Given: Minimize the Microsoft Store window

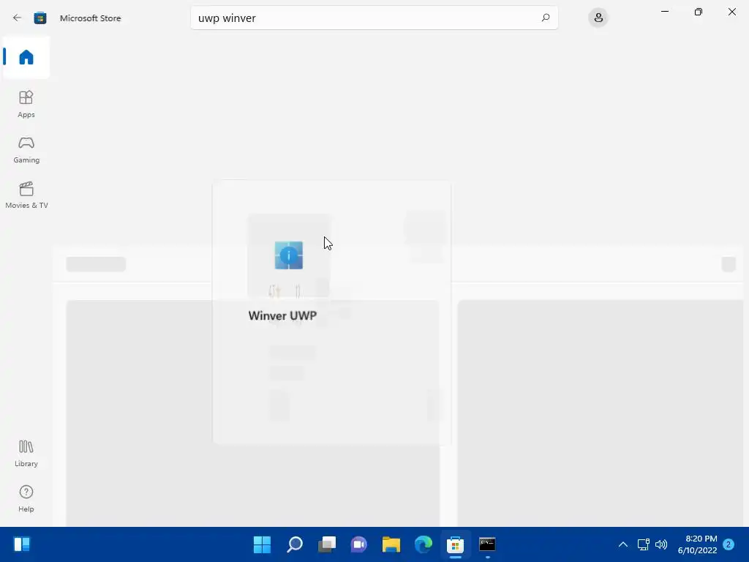Looking at the screenshot, I should pyautogui.click(x=664, y=12).
